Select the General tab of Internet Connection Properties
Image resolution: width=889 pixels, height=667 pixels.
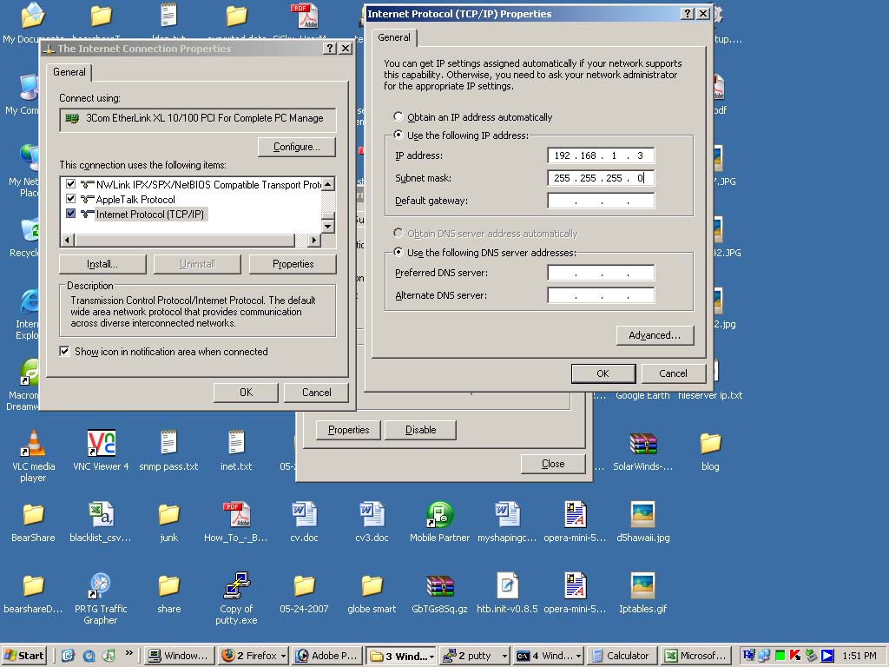coord(69,72)
